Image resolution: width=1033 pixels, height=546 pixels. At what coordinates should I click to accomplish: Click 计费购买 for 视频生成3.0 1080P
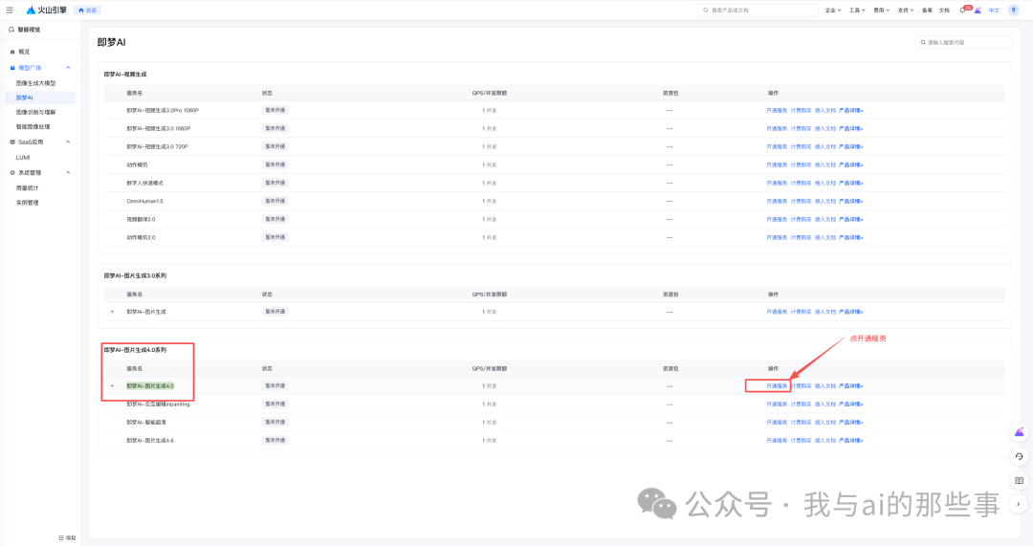(802, 128)
